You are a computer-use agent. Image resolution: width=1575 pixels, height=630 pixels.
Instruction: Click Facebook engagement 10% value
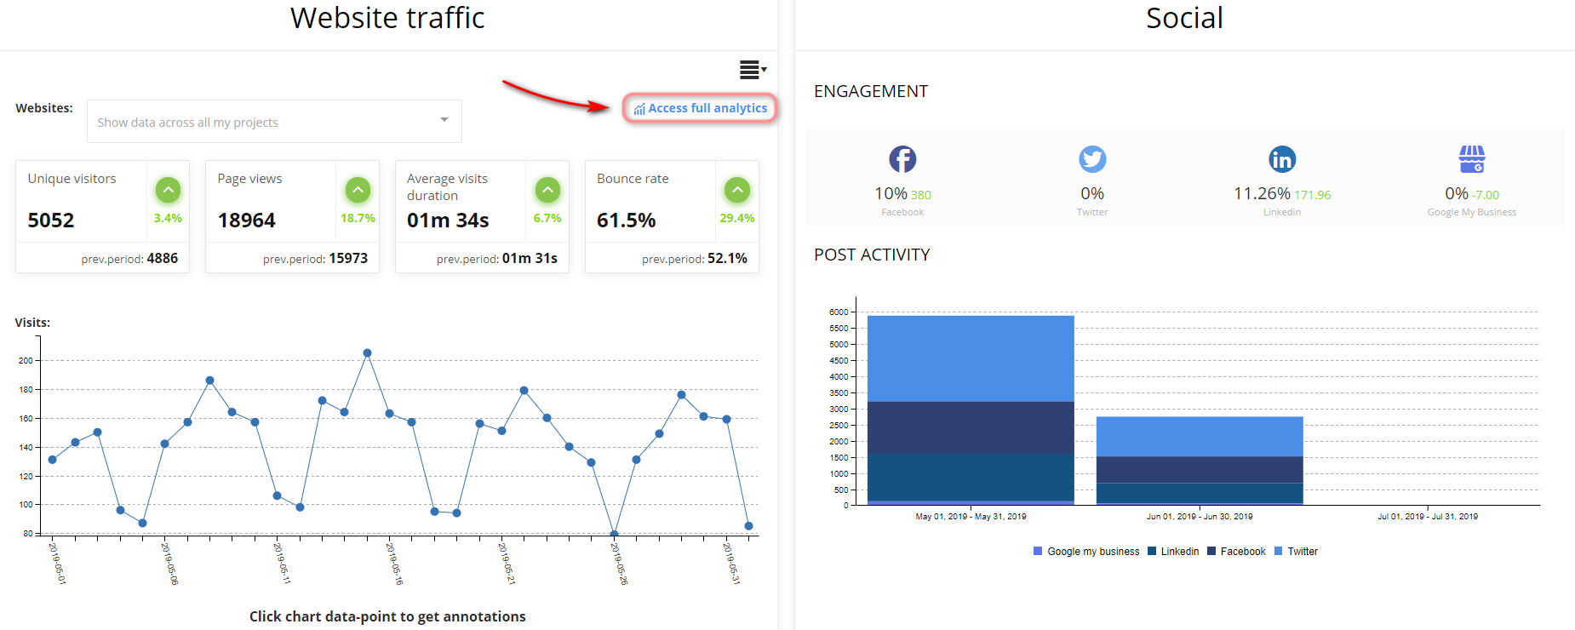coord(891,193)
